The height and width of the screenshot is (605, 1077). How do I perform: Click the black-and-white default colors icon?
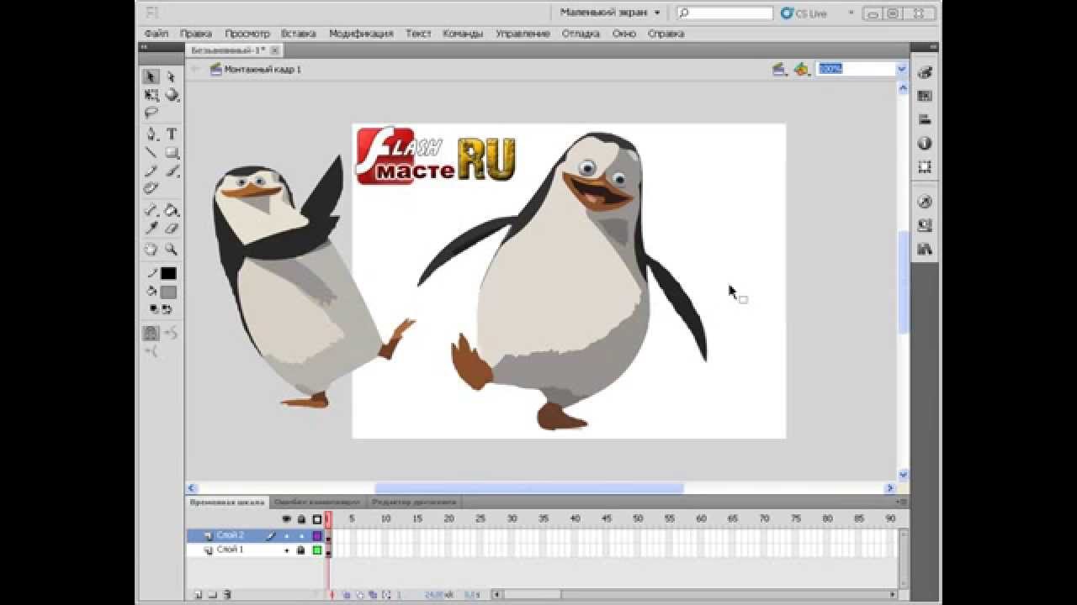(153, 308)
